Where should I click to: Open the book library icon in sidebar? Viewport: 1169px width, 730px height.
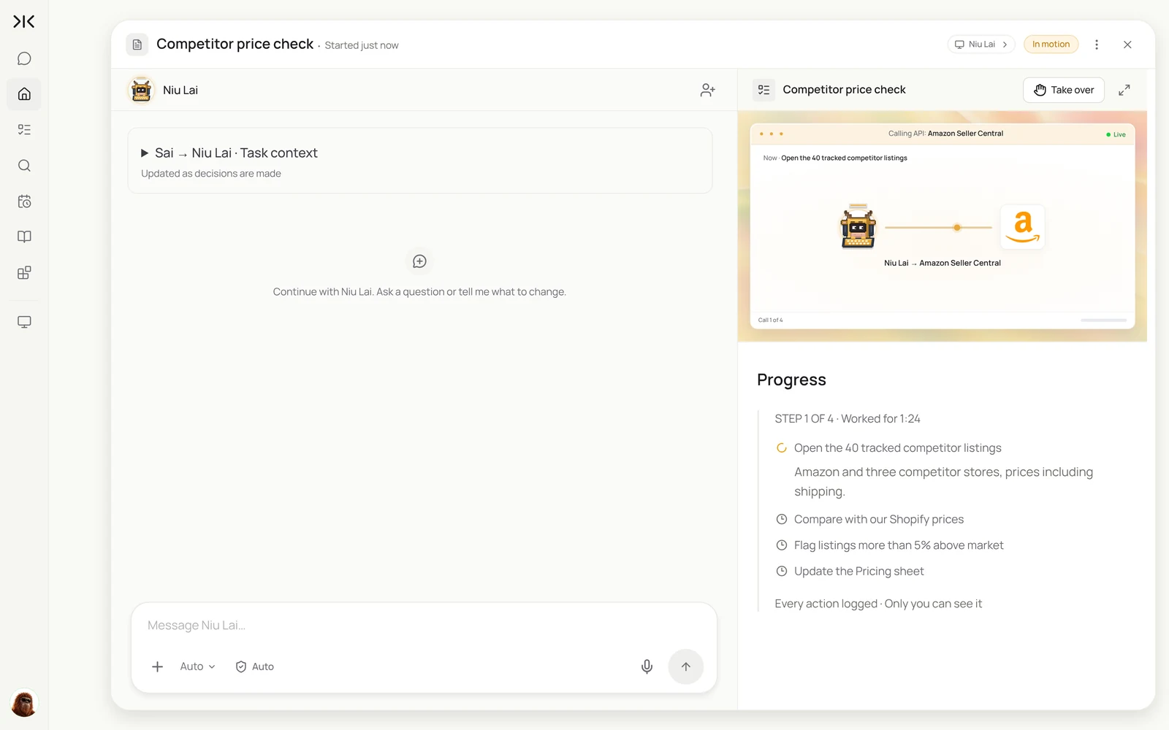point(24,237)
